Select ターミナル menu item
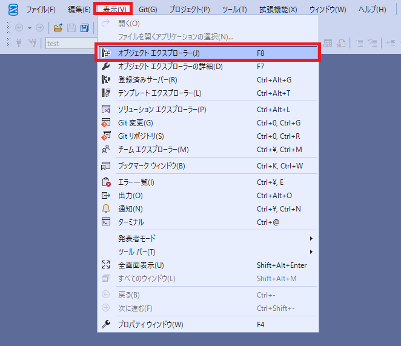 coord(208,222)
